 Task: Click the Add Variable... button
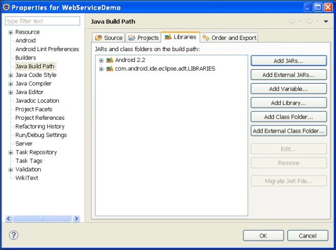tap(288, 89)
